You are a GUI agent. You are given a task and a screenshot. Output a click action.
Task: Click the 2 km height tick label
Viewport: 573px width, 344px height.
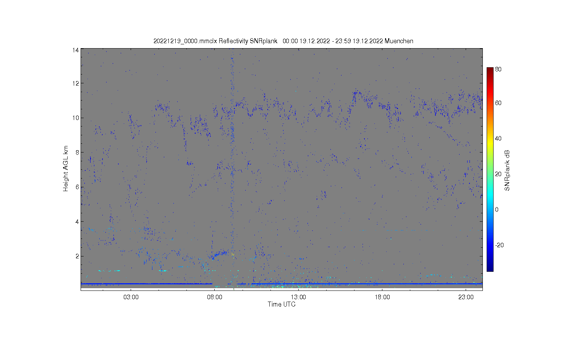77,256
